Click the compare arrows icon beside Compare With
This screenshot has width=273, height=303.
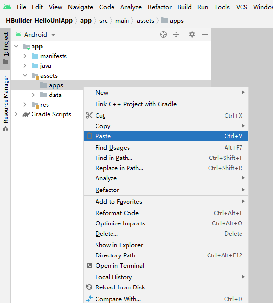(x=89, y=299)
